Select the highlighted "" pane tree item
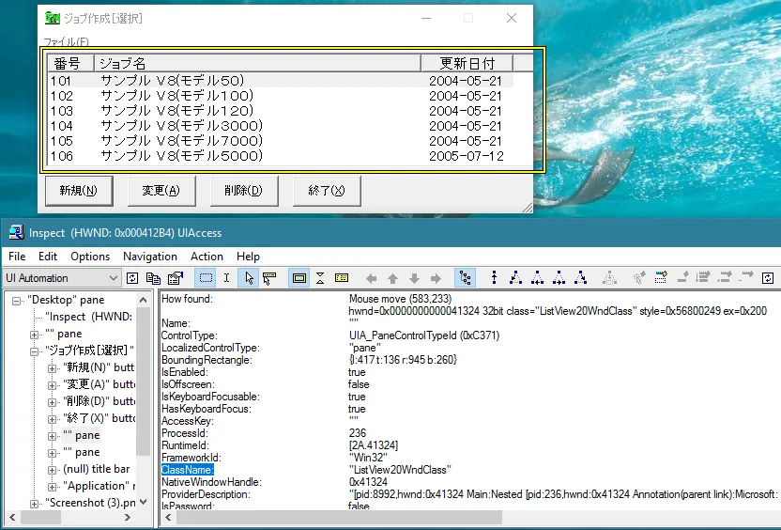This screenshot has height=530, width=781. (x=81, y=435)
